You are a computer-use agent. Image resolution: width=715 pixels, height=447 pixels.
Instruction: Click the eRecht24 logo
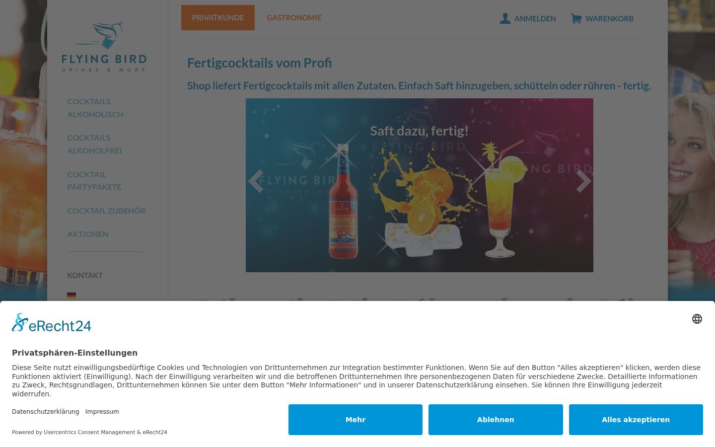tap(52, 323)
